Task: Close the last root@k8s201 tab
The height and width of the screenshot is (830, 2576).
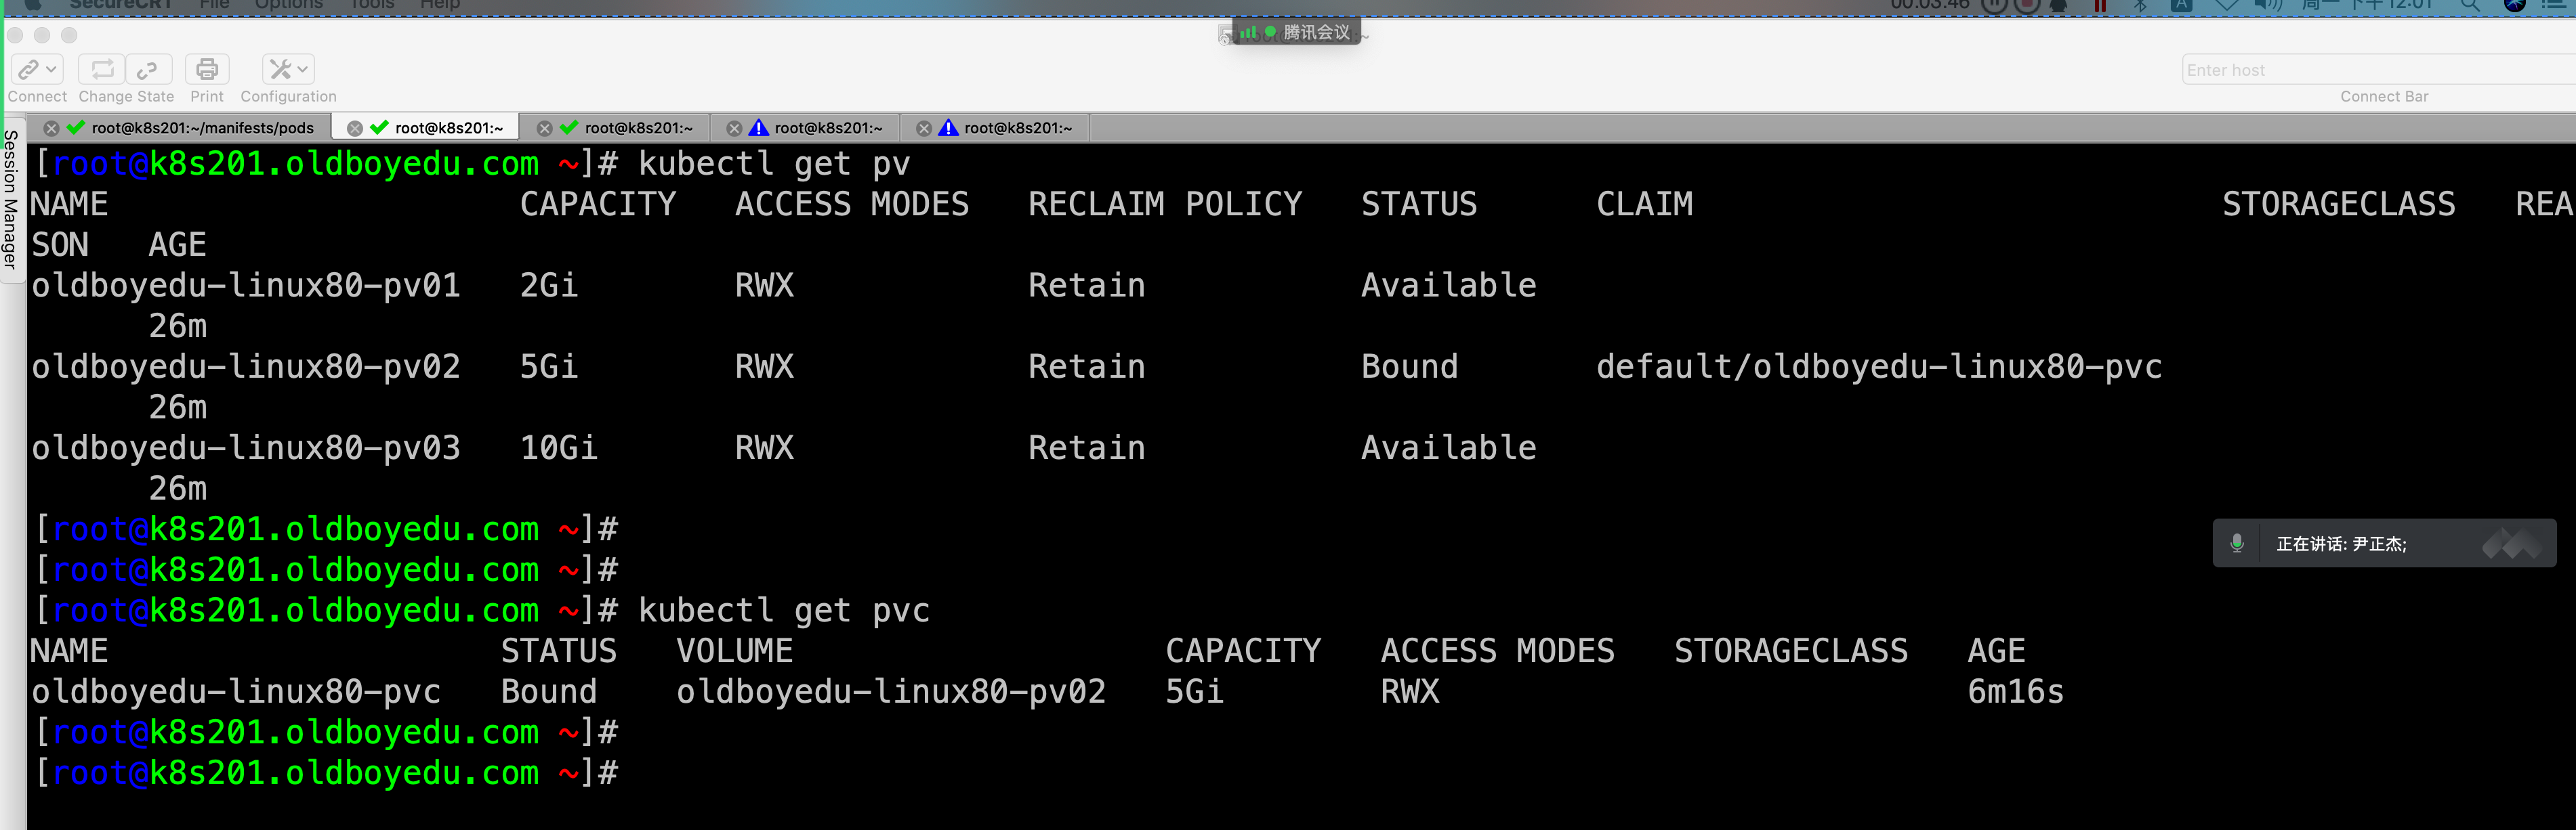Action: pyautogui.click(x=924, y=128)
